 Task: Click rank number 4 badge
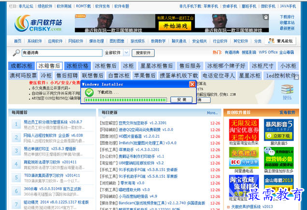16,164
